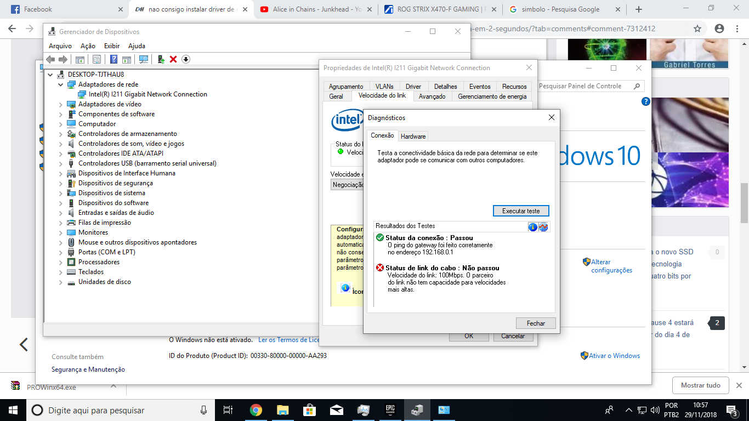The width and height of the screenshot is (749, 421).
Task: Click the Executar teste button
Action: coord(521,211)
